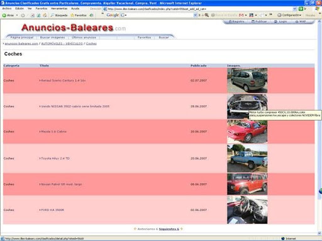
Task: Open the Ver menu
Action: 30,9
